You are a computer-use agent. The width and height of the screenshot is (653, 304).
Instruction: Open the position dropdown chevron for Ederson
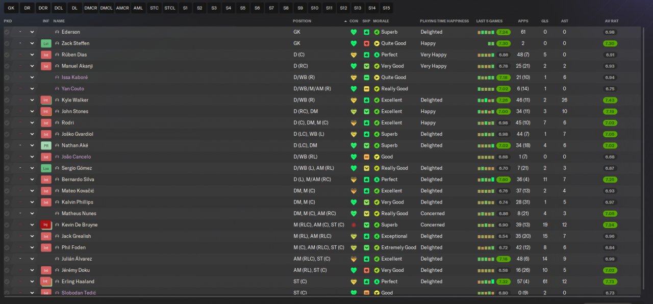(x=32, y=32)
